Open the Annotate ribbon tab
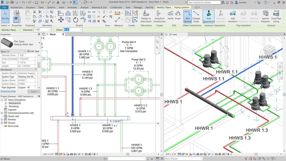Viewport: 286px width, 161px height. [x=72, y=7]
